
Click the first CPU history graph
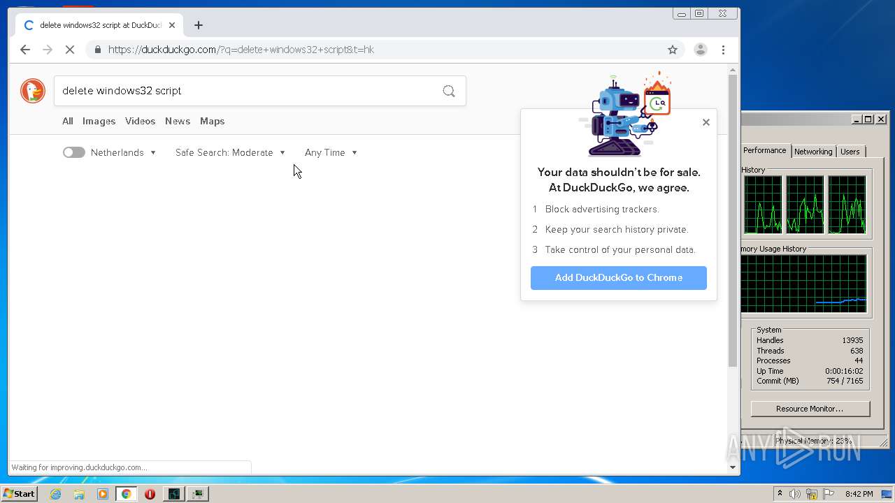pyautogui.click(x=763, y=205)
